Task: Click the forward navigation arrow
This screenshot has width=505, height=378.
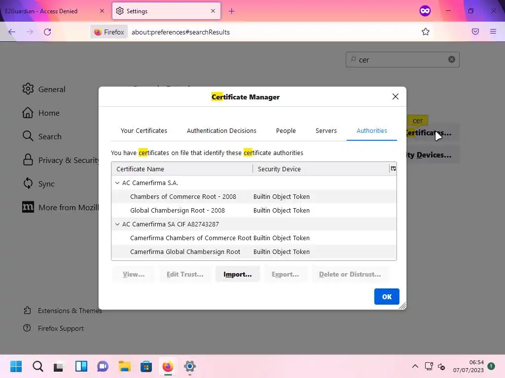Action: tap(30, 32)
